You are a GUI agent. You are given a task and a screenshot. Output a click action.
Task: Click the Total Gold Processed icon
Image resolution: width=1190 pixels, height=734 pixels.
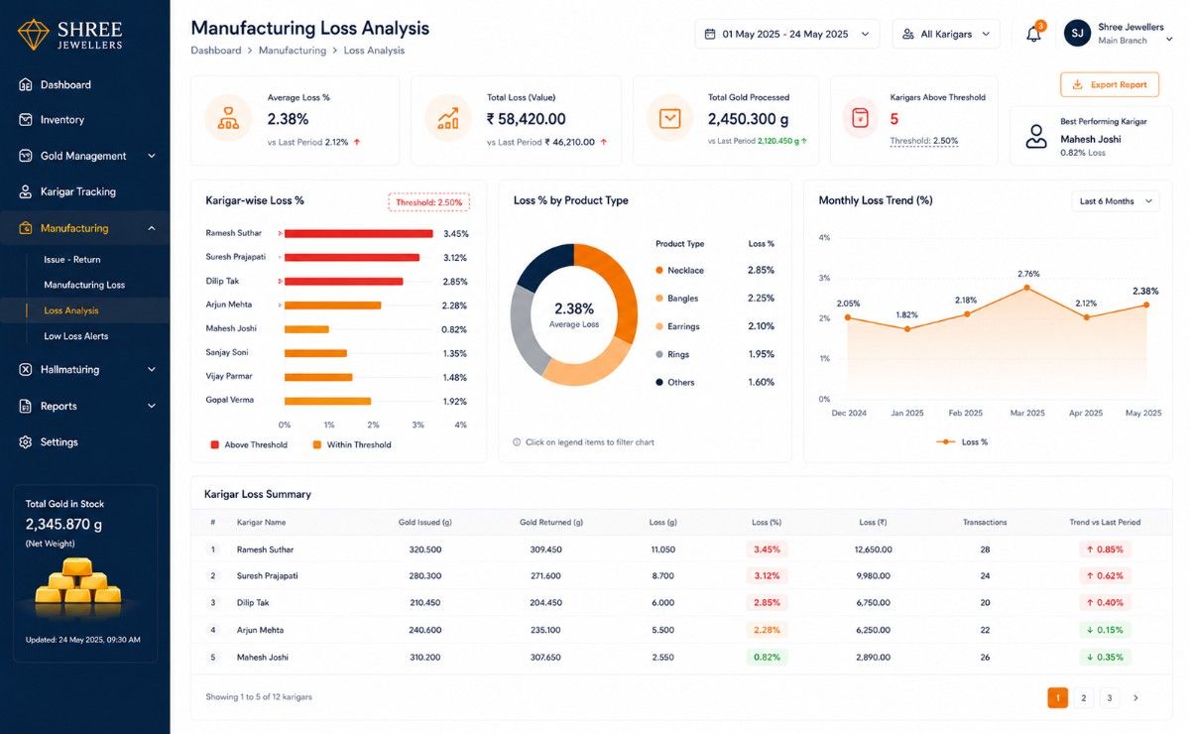point(669,118)
